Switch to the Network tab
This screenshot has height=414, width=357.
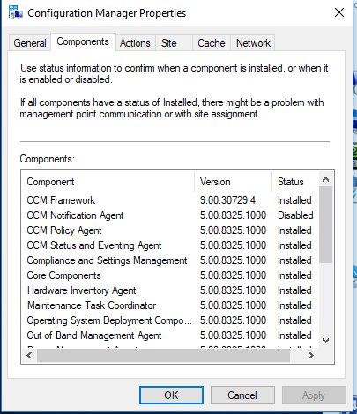[253, 43]
